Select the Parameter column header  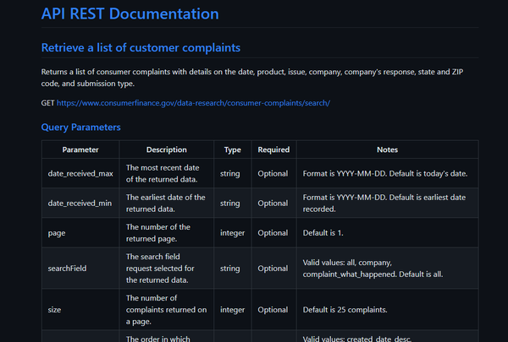[80, 149]
